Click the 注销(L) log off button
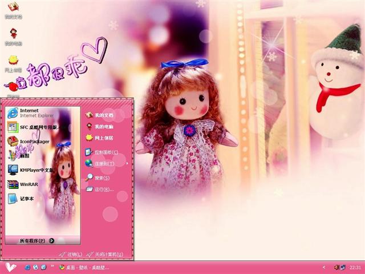This screenshot has height=274, width=365. [71, 255]
